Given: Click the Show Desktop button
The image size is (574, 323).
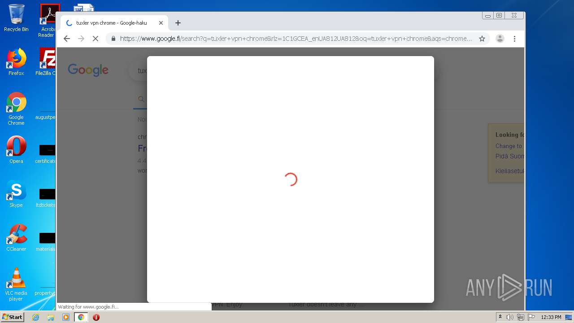Looking at the screenshot, I should point(569,317).
